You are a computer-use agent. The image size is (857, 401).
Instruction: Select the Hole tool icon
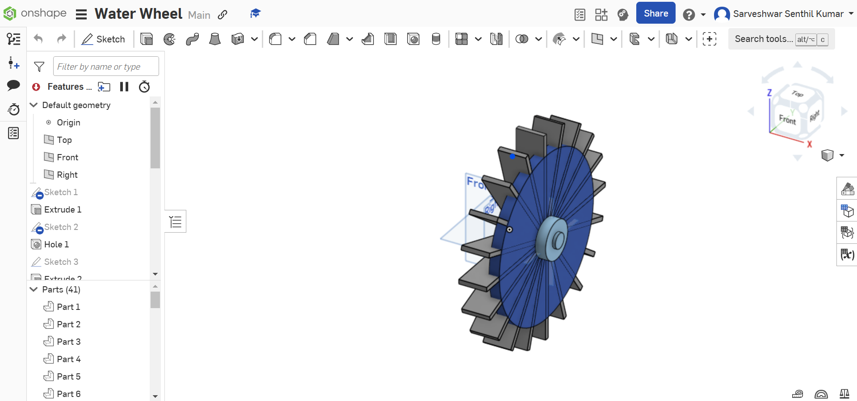pyautogui.click(x=413, y=39)
